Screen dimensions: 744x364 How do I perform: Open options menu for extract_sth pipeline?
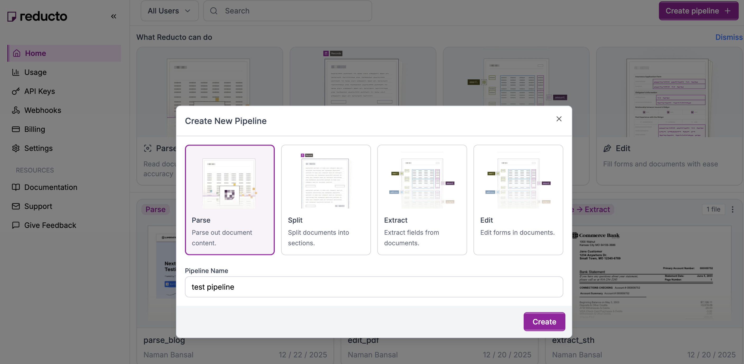(733, 210)
